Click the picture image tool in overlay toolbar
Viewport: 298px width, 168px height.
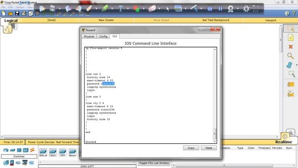[178, 8]
